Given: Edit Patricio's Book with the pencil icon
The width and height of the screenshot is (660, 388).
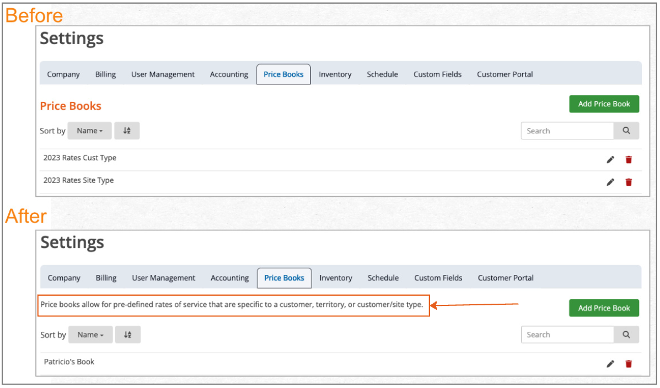Looking at the screenshot, I should tap(610, 364).
